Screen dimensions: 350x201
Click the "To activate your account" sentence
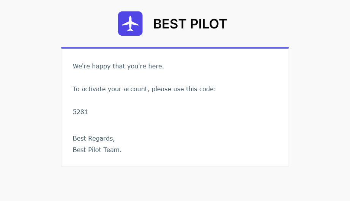[144, 89]
